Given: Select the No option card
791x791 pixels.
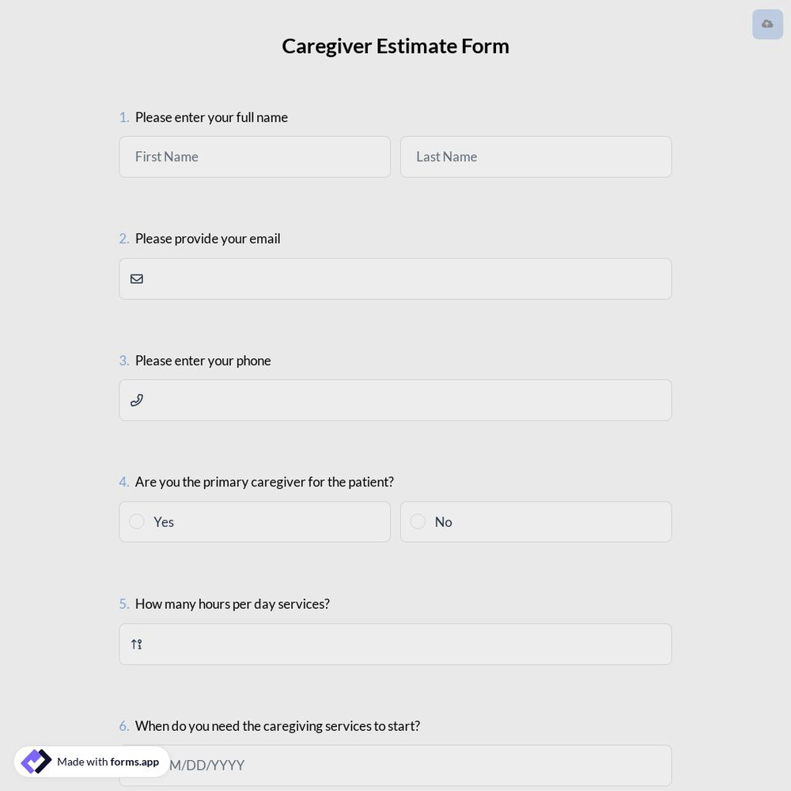Looking at the screenshot, I should (536, 521).
